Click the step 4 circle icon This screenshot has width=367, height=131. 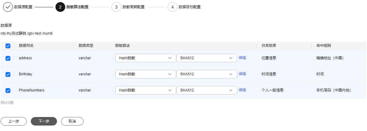pyautogui.click(x=173, y=7)
